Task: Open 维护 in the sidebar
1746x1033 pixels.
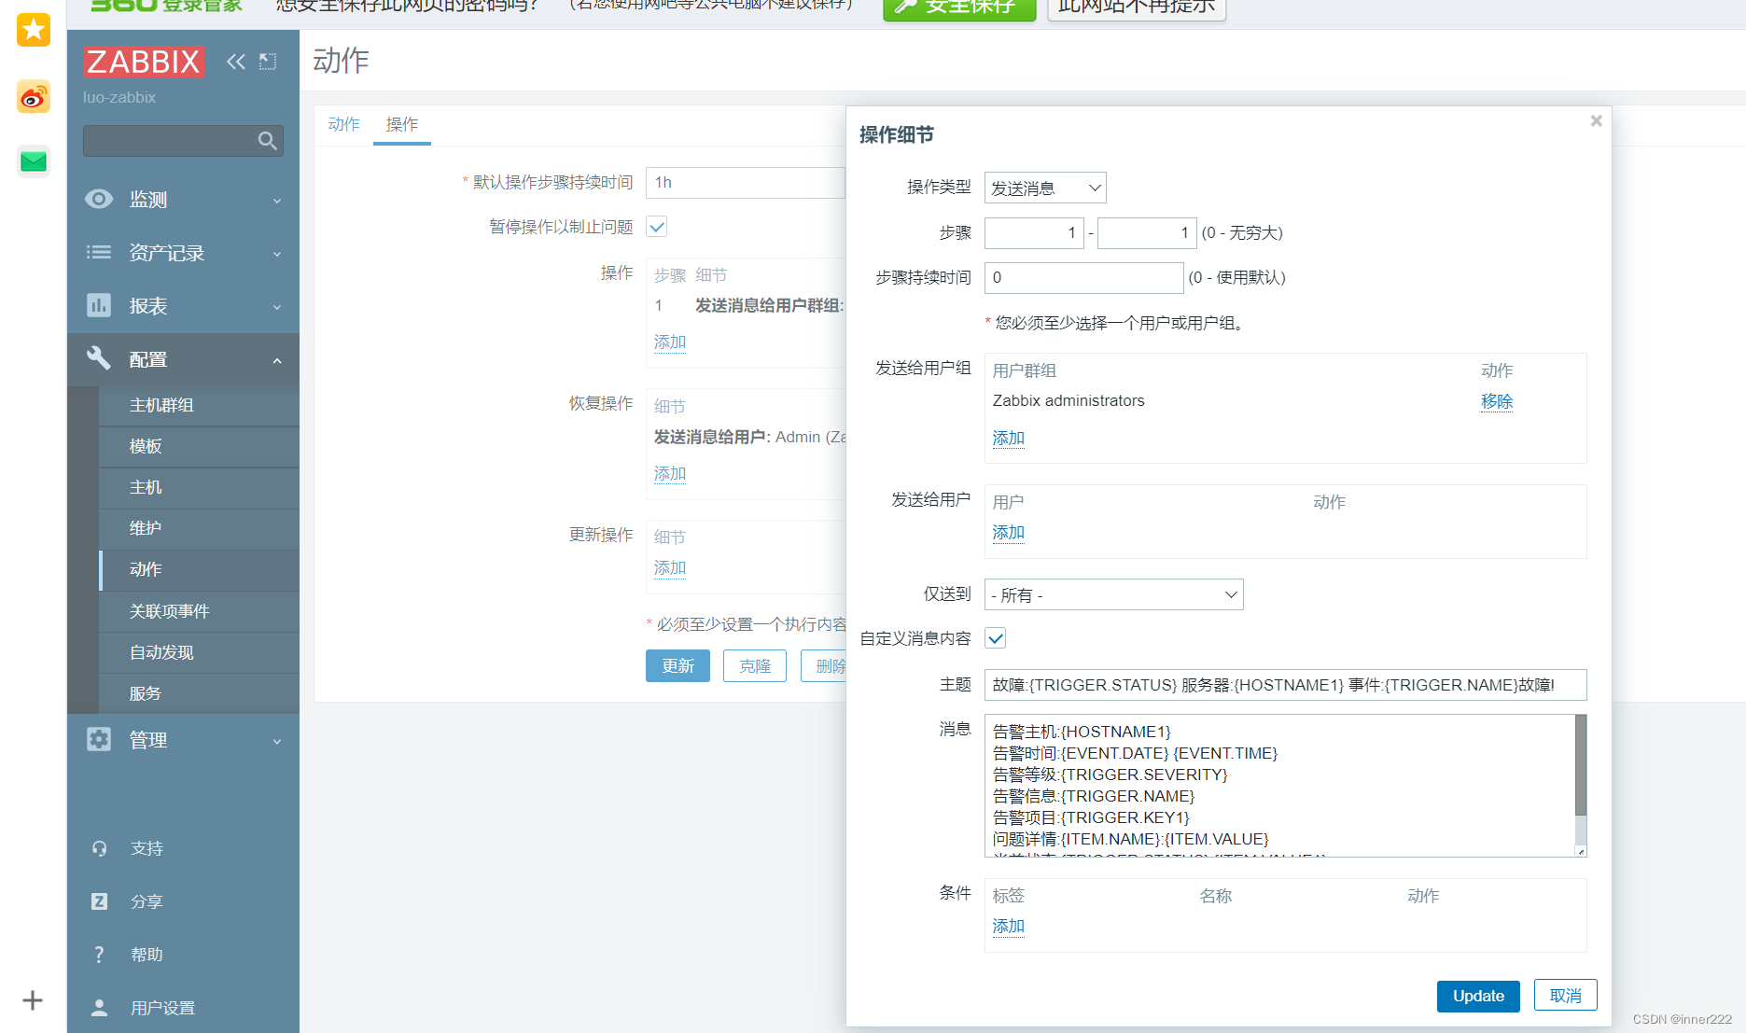Action: tap(146, 528)
